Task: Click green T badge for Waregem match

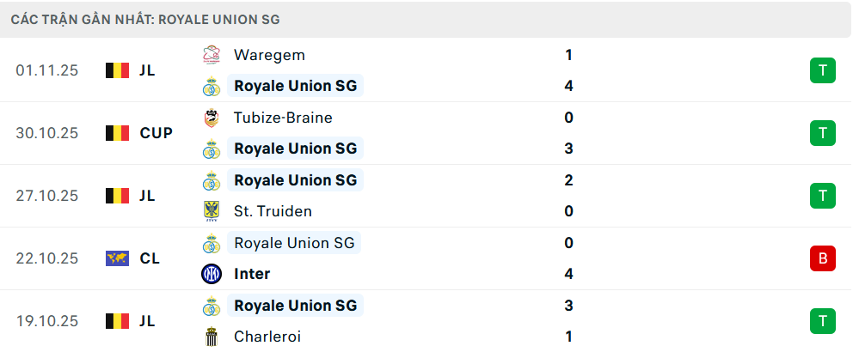Action: (x=823, y=70)
